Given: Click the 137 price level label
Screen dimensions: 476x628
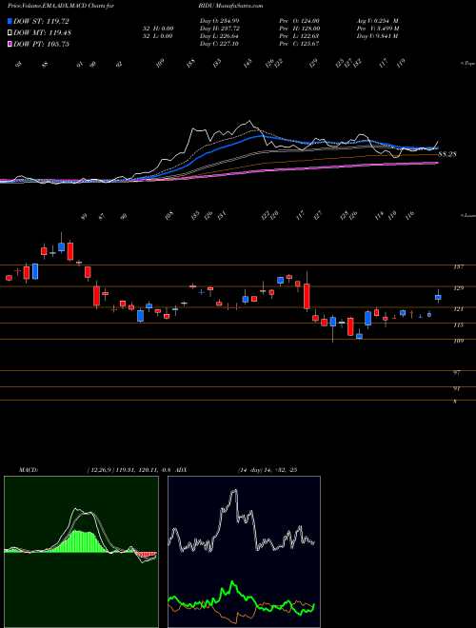Looking at the screenshot, I should pyautogui.click(x=458, y=266).
